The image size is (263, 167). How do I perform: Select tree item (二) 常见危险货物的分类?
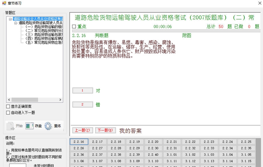pos(44,31)
